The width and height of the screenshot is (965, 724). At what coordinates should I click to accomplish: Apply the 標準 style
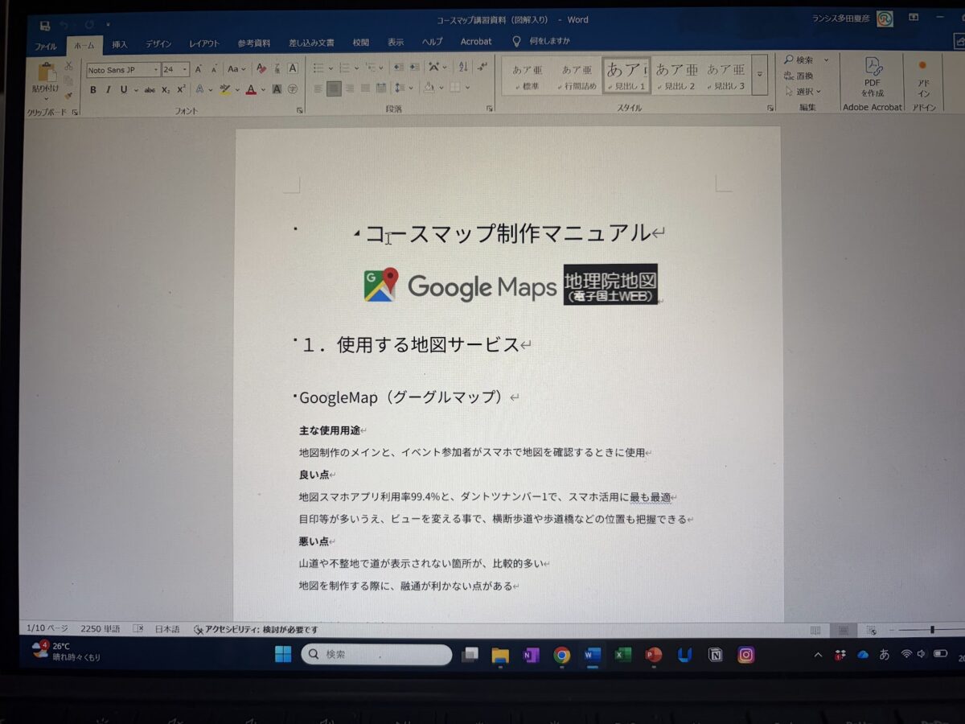[528, 76]
